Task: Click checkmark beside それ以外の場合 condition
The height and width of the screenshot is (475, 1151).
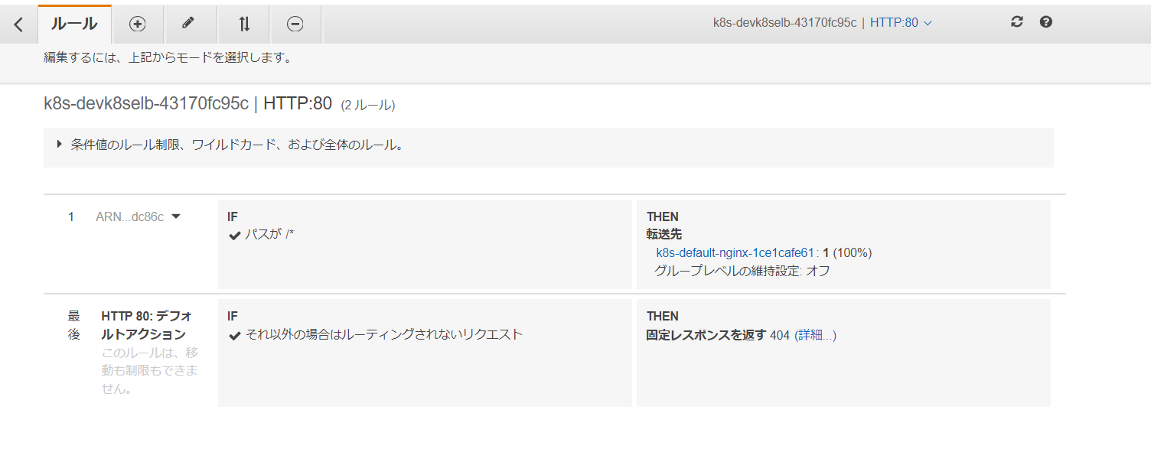Action: [235, 335]
